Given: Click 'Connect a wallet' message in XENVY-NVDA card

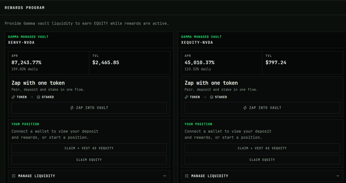Looking at the screenshot, I should click(x=55, y=134).
